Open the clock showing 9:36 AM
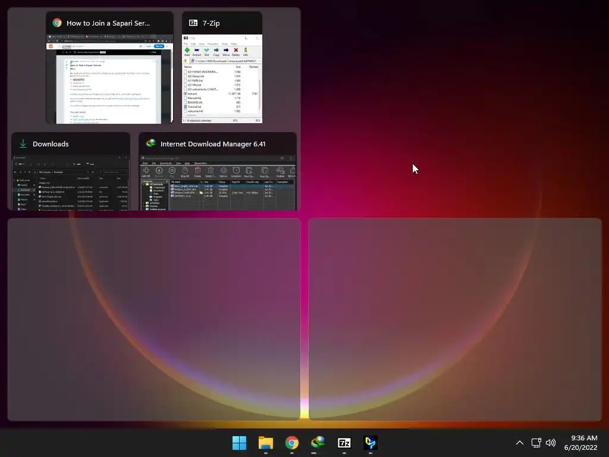 click(580, 443)
